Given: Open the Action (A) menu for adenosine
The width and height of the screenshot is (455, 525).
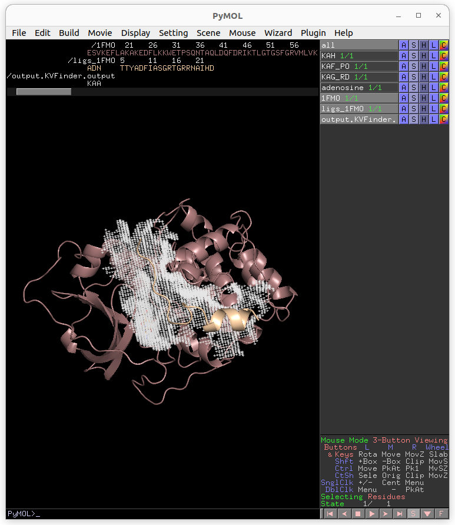Looking at the screenshot, I should pos(404,87).
